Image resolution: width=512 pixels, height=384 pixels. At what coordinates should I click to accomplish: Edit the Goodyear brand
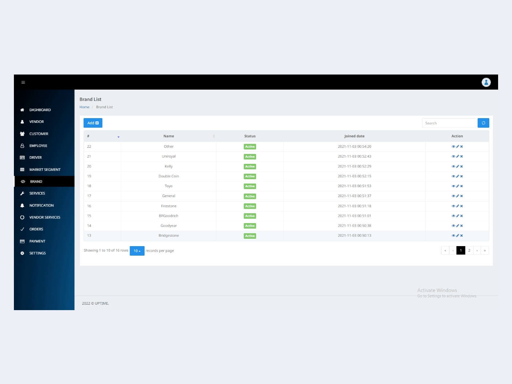coord(457,226)
